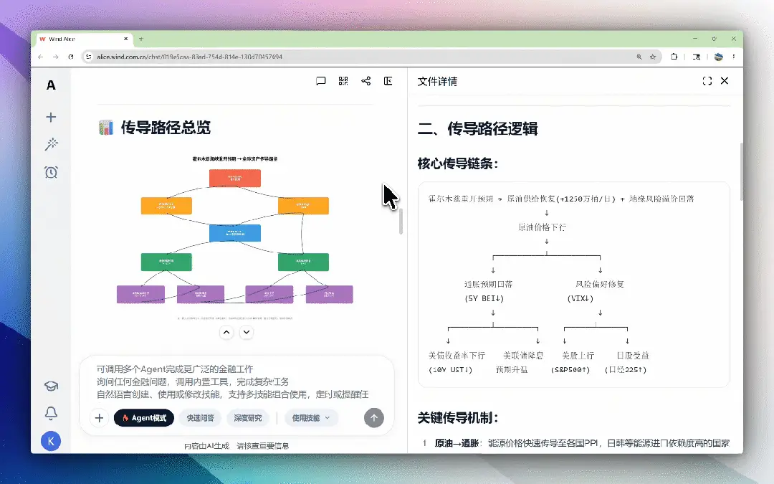Close the Wind Alice tab
774x484 pixels.
pyautogui.click(x=126, y=39)
